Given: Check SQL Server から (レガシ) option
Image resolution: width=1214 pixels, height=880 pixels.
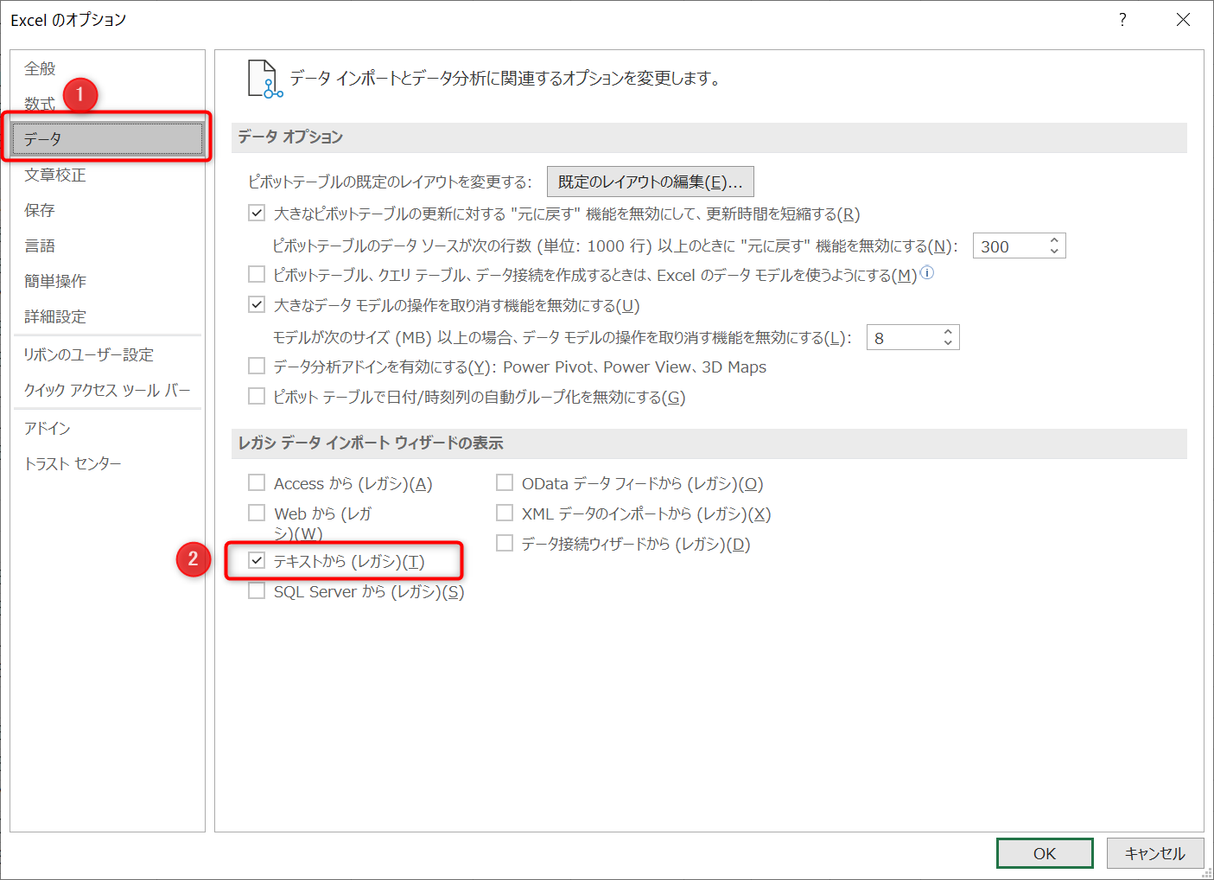Looking at the screenshot, I should click(x=257, y=590).
